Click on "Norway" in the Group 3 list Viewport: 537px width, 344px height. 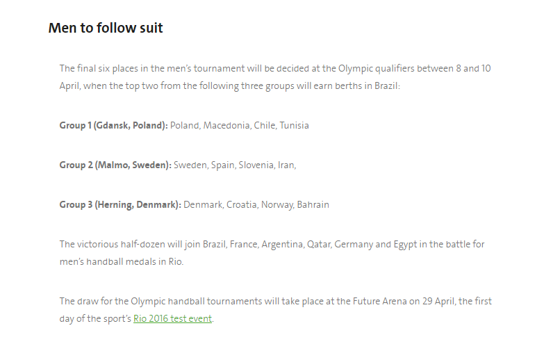point(279,205)
